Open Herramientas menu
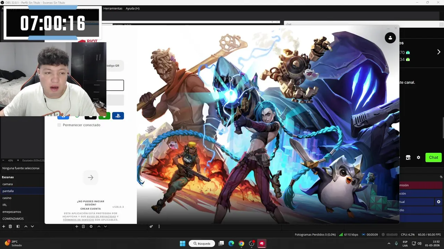The image size is (444, 249). tap(113, 8)
